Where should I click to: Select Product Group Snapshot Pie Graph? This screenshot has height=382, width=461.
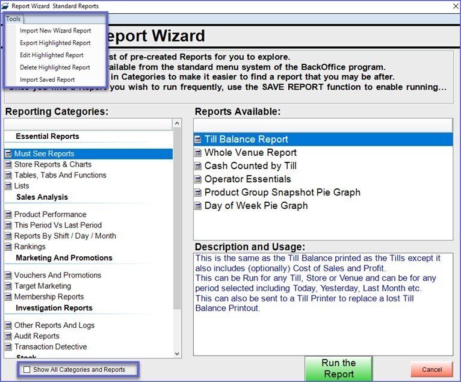tap(282, 193)
